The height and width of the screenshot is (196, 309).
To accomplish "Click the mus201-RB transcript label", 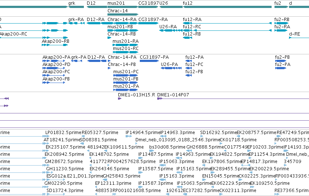I will [120, 27].
